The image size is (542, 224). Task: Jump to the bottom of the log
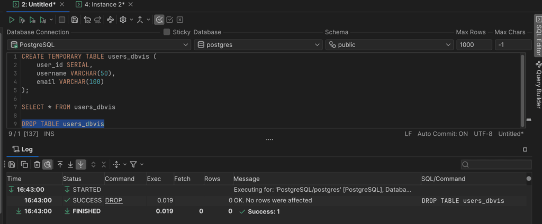click(x=70, y=165)
